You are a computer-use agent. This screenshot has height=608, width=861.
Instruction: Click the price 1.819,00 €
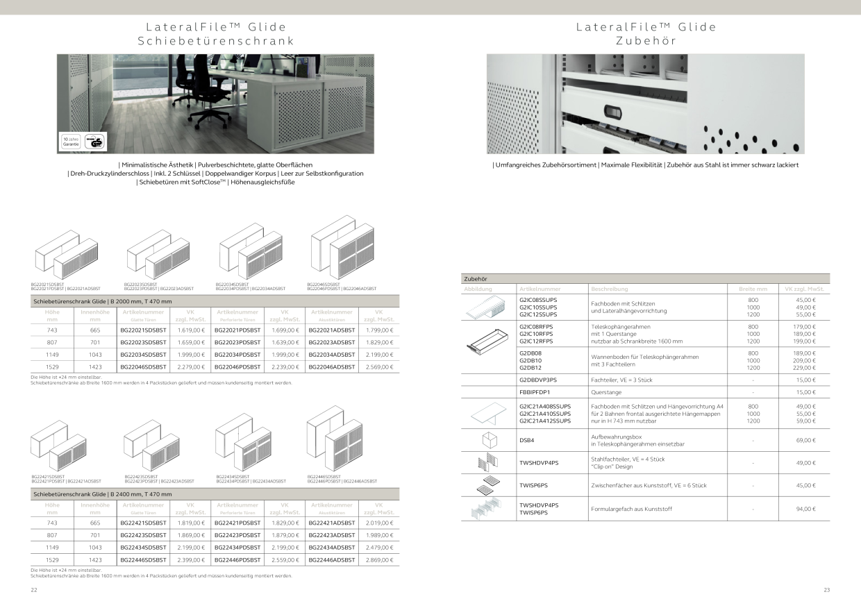191,523
